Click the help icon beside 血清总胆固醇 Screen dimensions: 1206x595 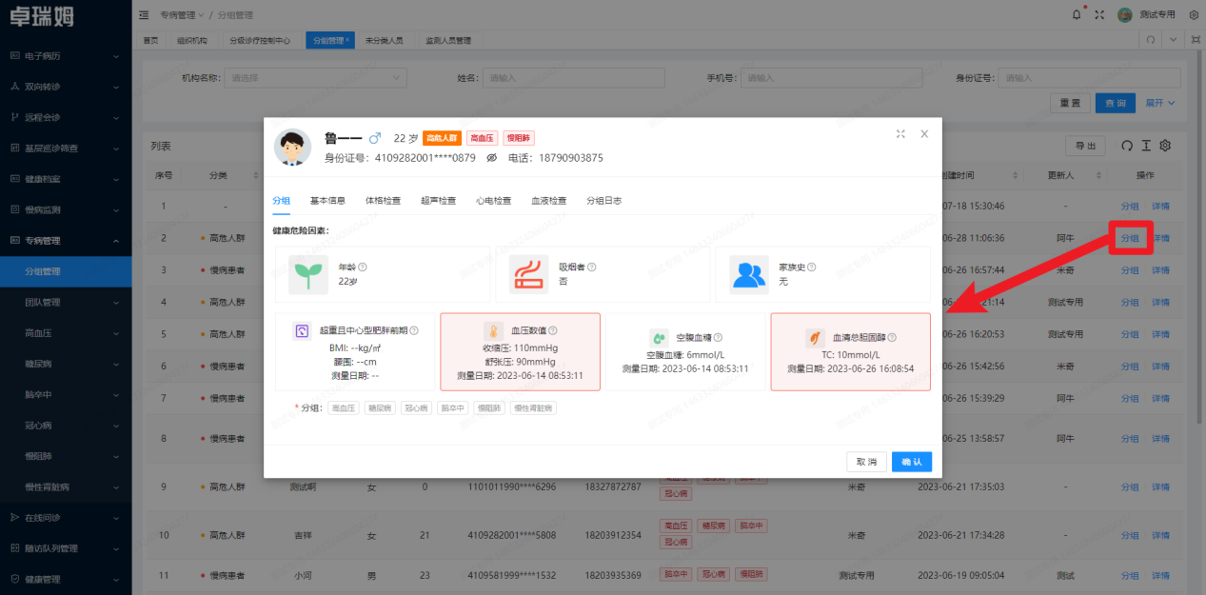pos(892,337)
